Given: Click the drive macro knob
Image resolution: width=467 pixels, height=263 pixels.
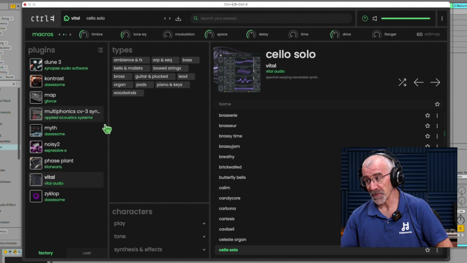Looking at the screenshot, I should click(x=335, y=35).
